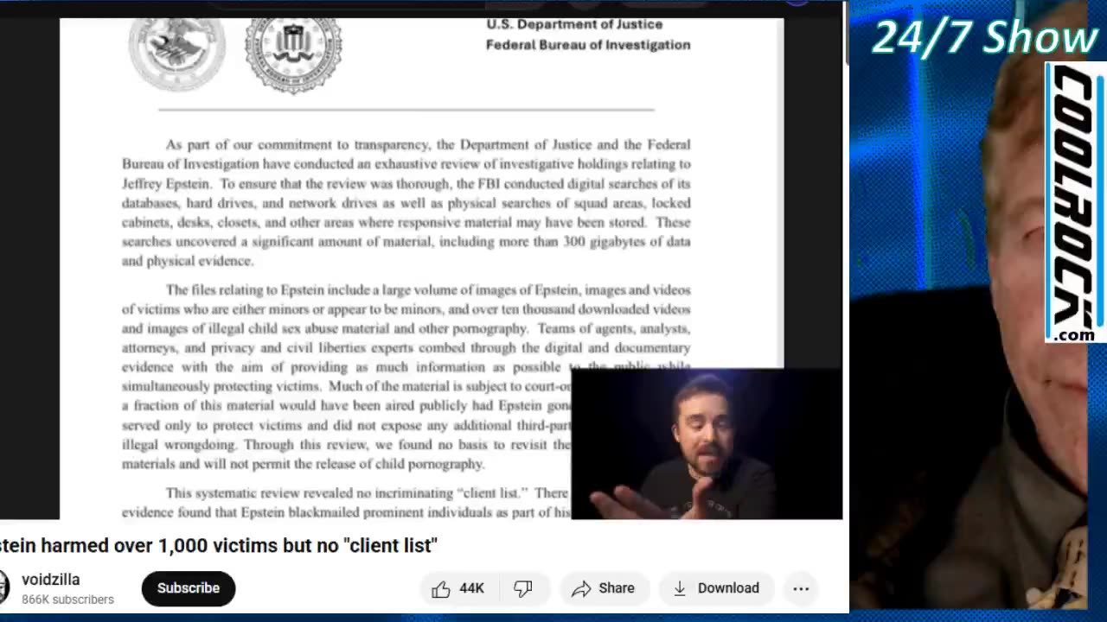Click the dislike thumbs-down icon

(x=523, y=588)
